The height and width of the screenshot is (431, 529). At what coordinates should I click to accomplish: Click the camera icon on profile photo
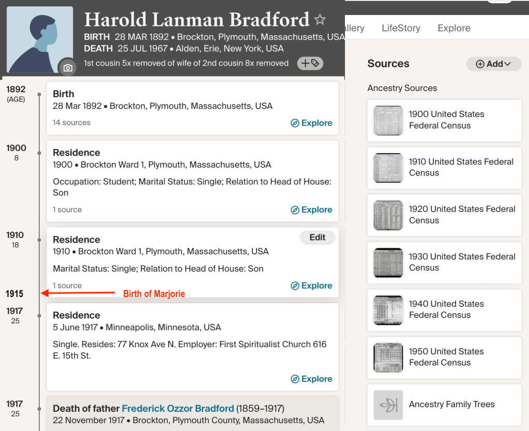[67, 67]
